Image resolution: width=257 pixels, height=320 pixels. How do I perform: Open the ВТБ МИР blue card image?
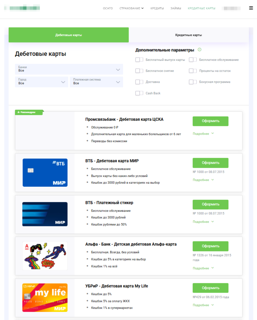point(45,173)
